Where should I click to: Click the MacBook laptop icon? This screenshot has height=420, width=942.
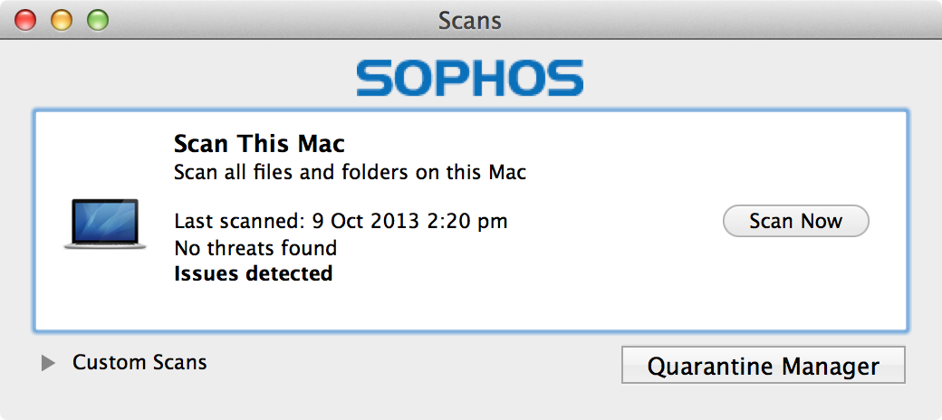105,224
